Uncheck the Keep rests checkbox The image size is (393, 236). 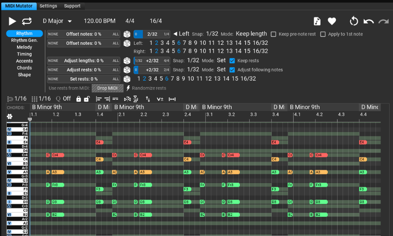click(x=232, y=61)
